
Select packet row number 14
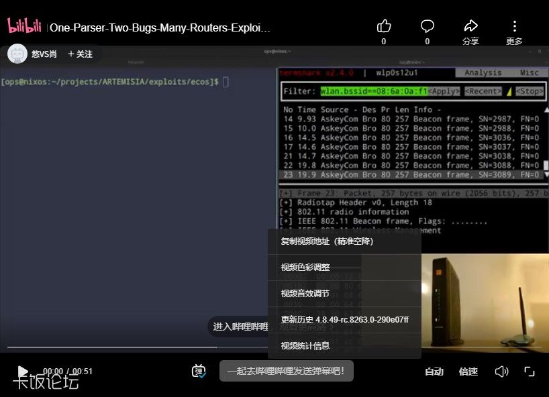(412, 119)
